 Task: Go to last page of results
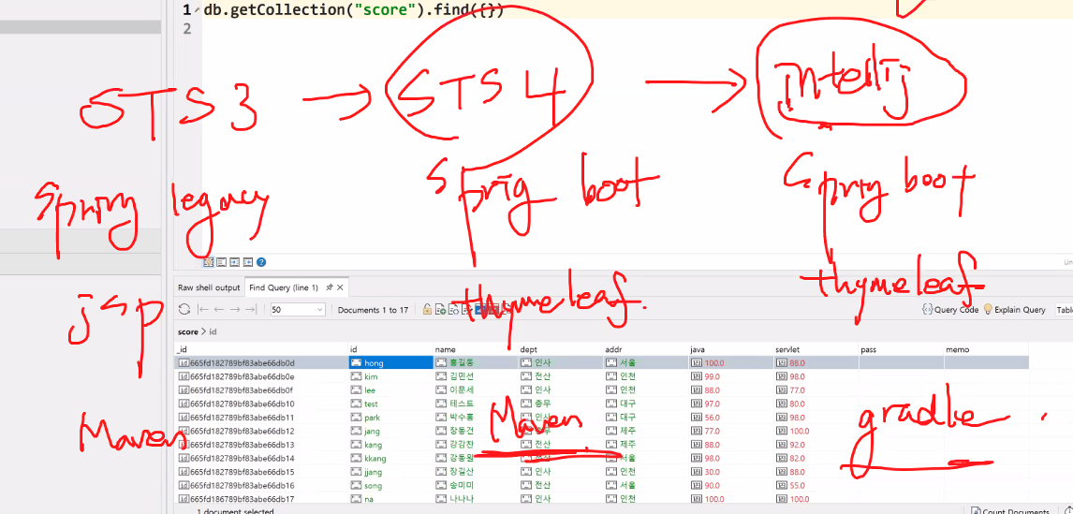click(x=250, y=309)
